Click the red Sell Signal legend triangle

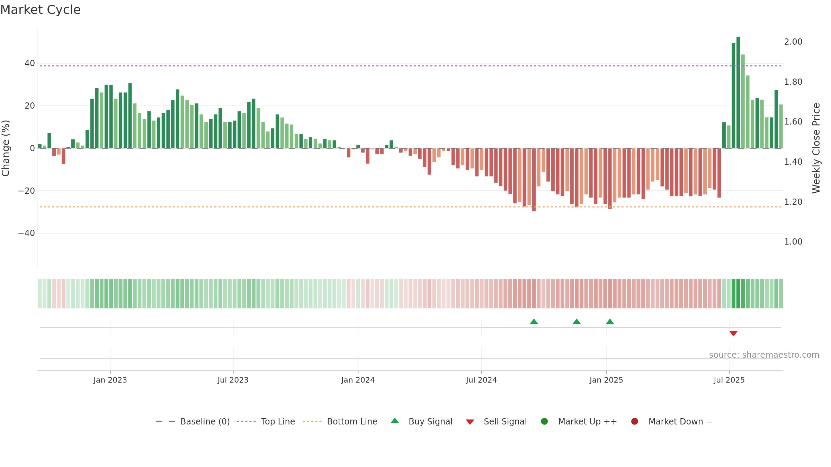click(x=470, y=422)
